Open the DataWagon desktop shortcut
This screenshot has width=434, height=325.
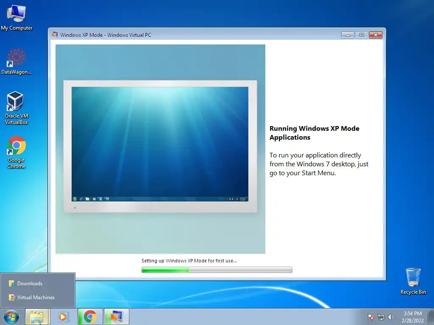coord(17,61)
